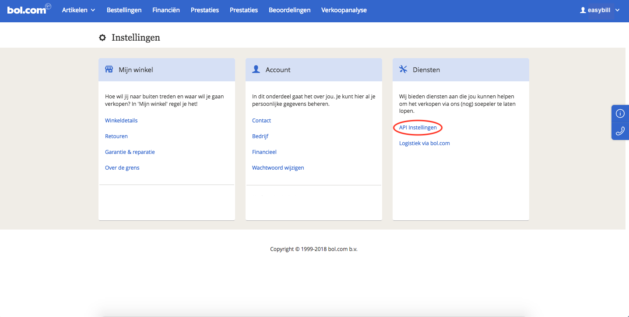The height and width of the screenshot is (317, 629).
Task: Open the phone contact side button
Action: click(620, 131)
